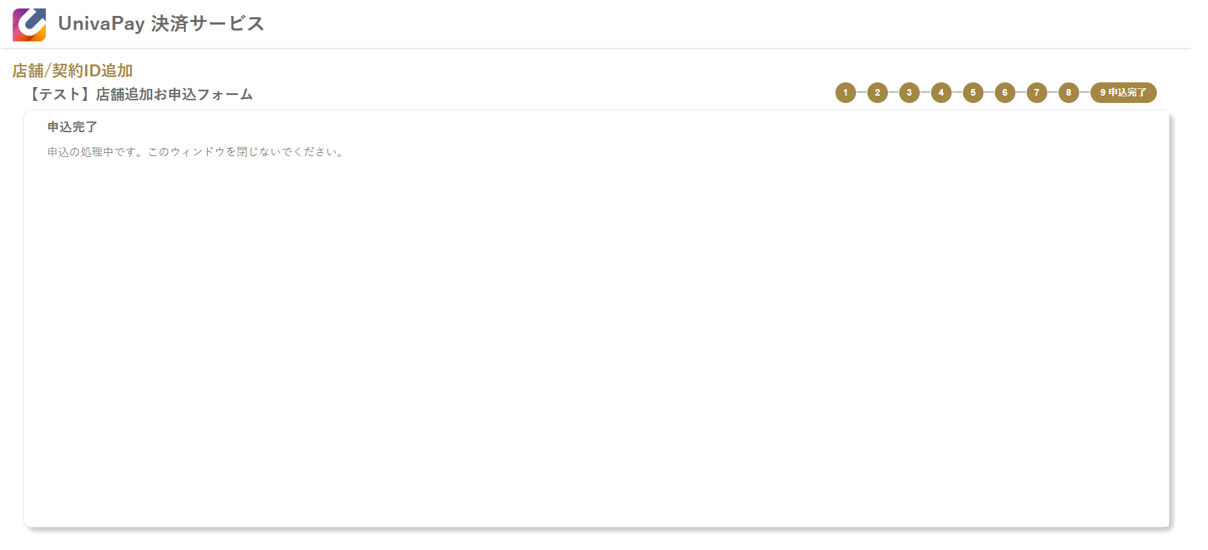The height and width of the screenshot is (550, 1208).
Task: Click the connector line between steps 6 and 7
Action: click(x=1021, y=92)
